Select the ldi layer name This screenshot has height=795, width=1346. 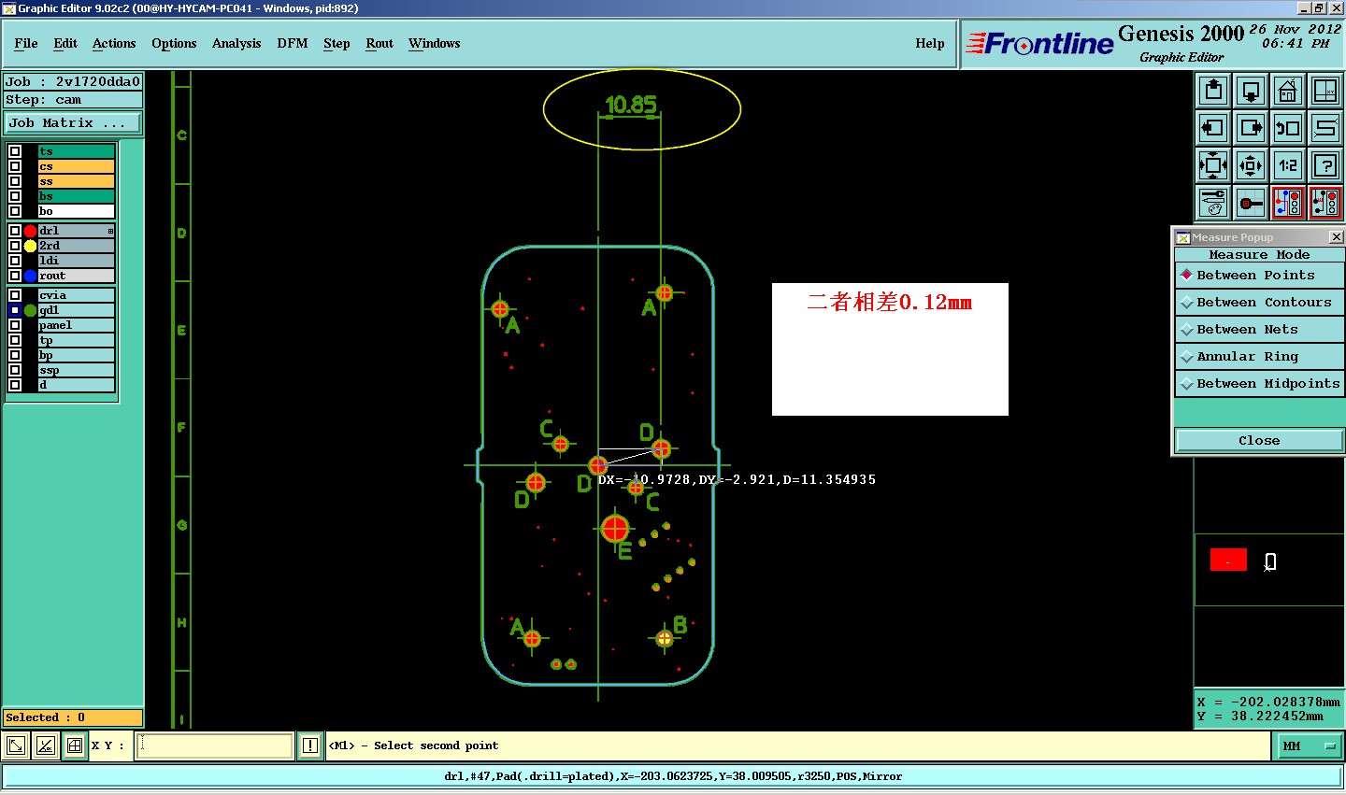(x=76, y=261)
